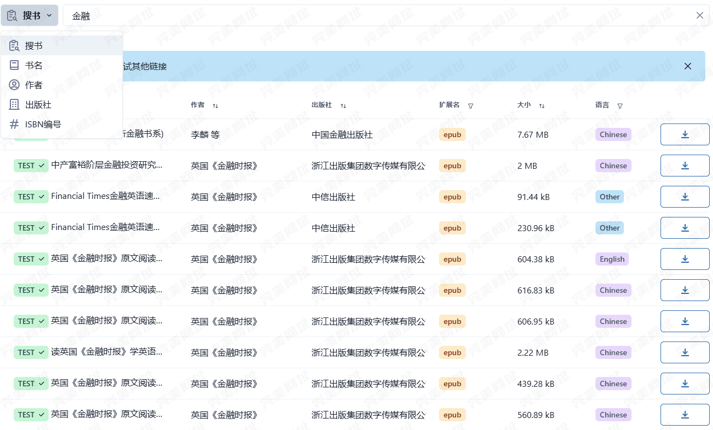Click epub tag in the 2 MB row
The image size is (713, 430).
[452, 166]
